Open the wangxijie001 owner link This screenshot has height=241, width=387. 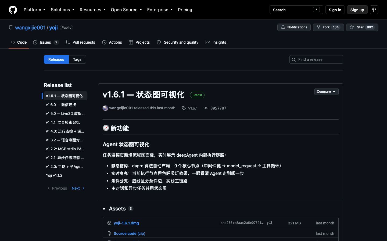pyautogui.click(x=30, y=28)
